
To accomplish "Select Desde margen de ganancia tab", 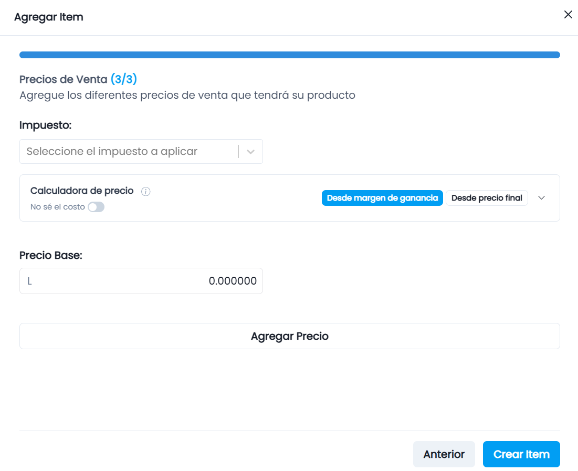I will tap(382, 198).
